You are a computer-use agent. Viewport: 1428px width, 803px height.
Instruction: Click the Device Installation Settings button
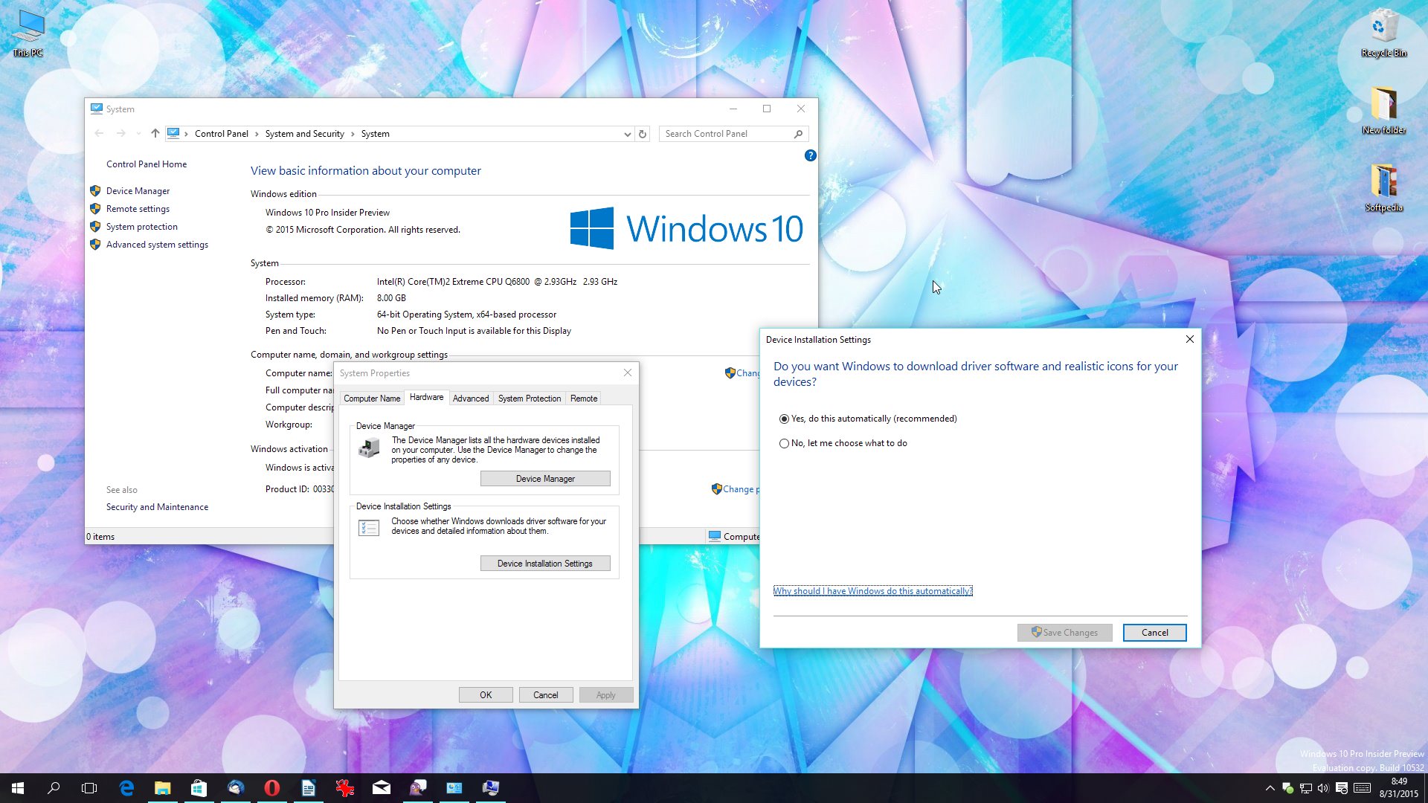(545, 564)
